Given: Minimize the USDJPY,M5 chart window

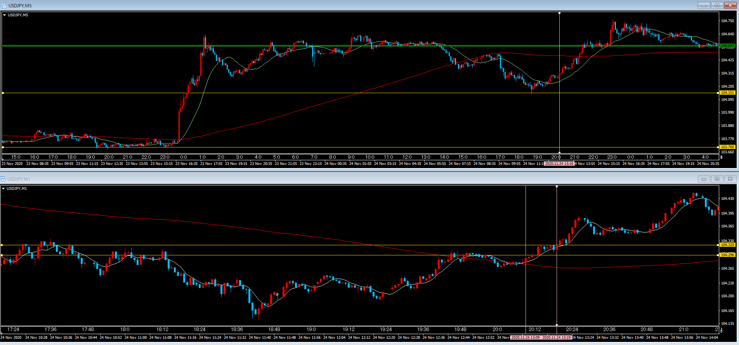Looking at the screenshot, I should click(x=704, y=5).
